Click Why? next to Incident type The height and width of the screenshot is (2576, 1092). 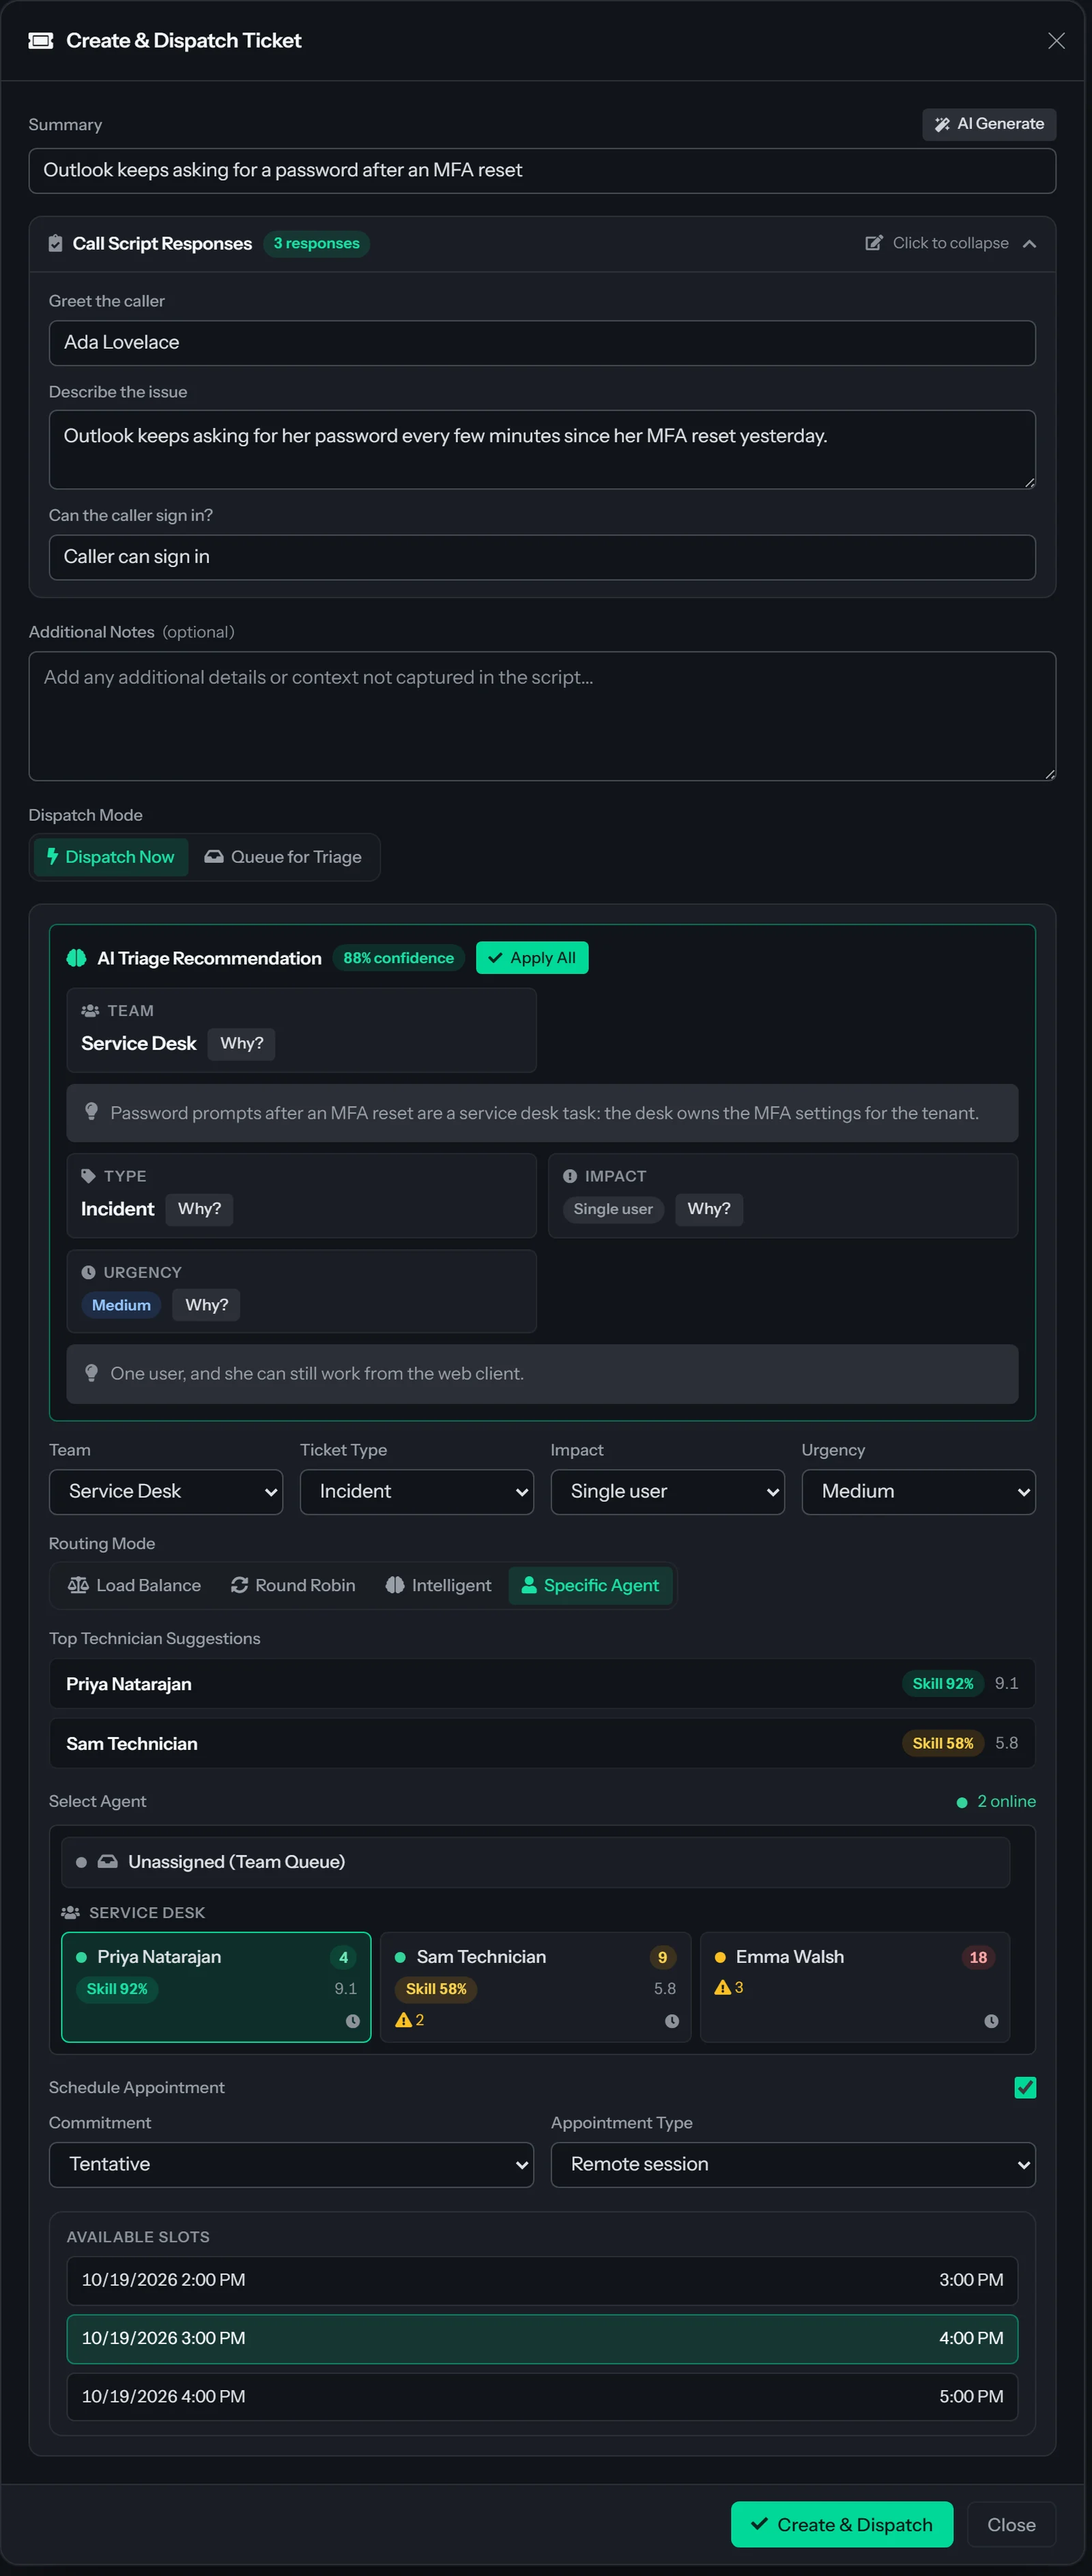tap(199, 1209)
